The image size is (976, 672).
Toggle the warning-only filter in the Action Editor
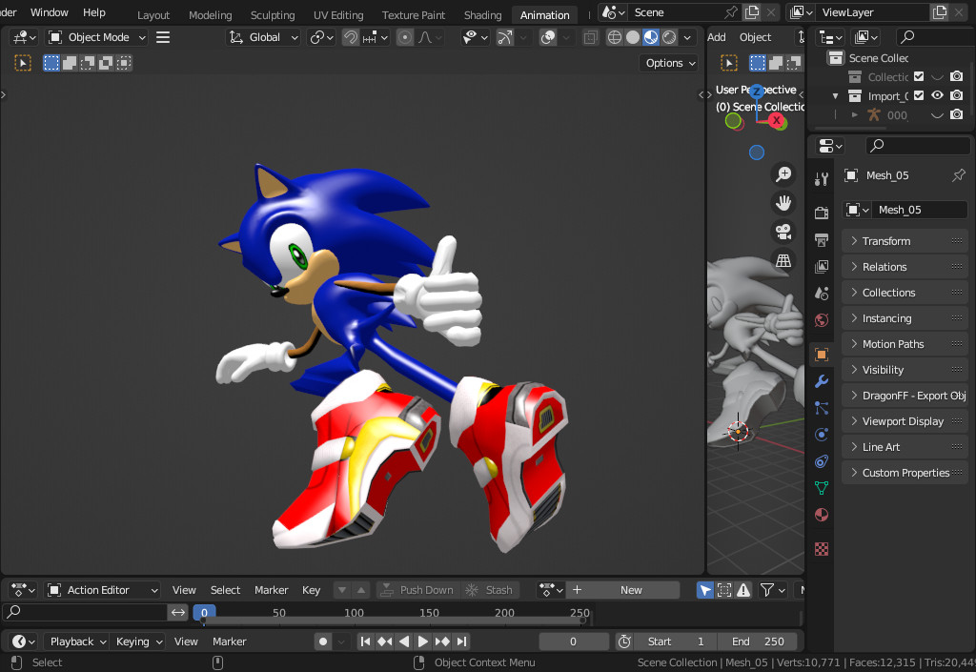(743, 590)
